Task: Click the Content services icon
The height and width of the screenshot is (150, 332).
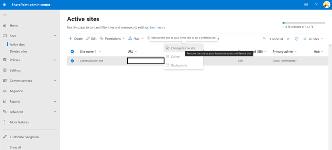Action: 5,81
